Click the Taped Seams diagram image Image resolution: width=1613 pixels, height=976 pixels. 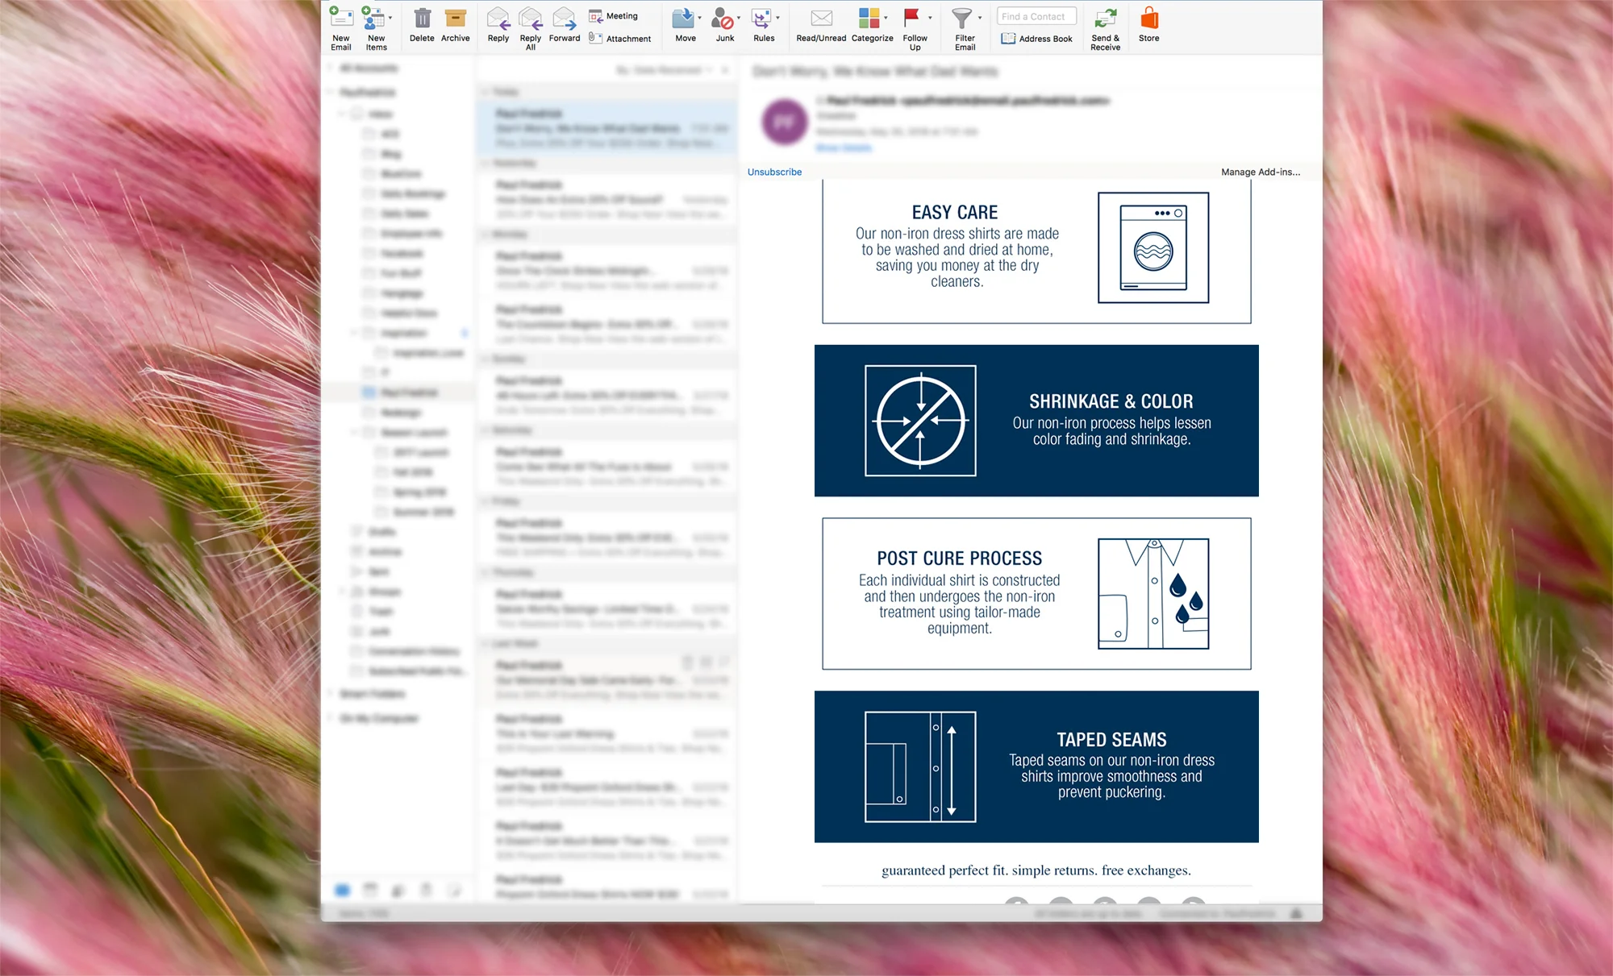point(920,766)
